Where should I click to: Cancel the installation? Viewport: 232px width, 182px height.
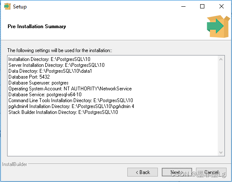(x=211, y=172)
